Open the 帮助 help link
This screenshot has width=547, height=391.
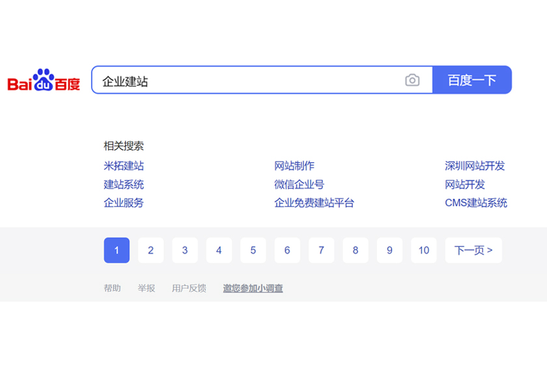(x=113, y=287)
